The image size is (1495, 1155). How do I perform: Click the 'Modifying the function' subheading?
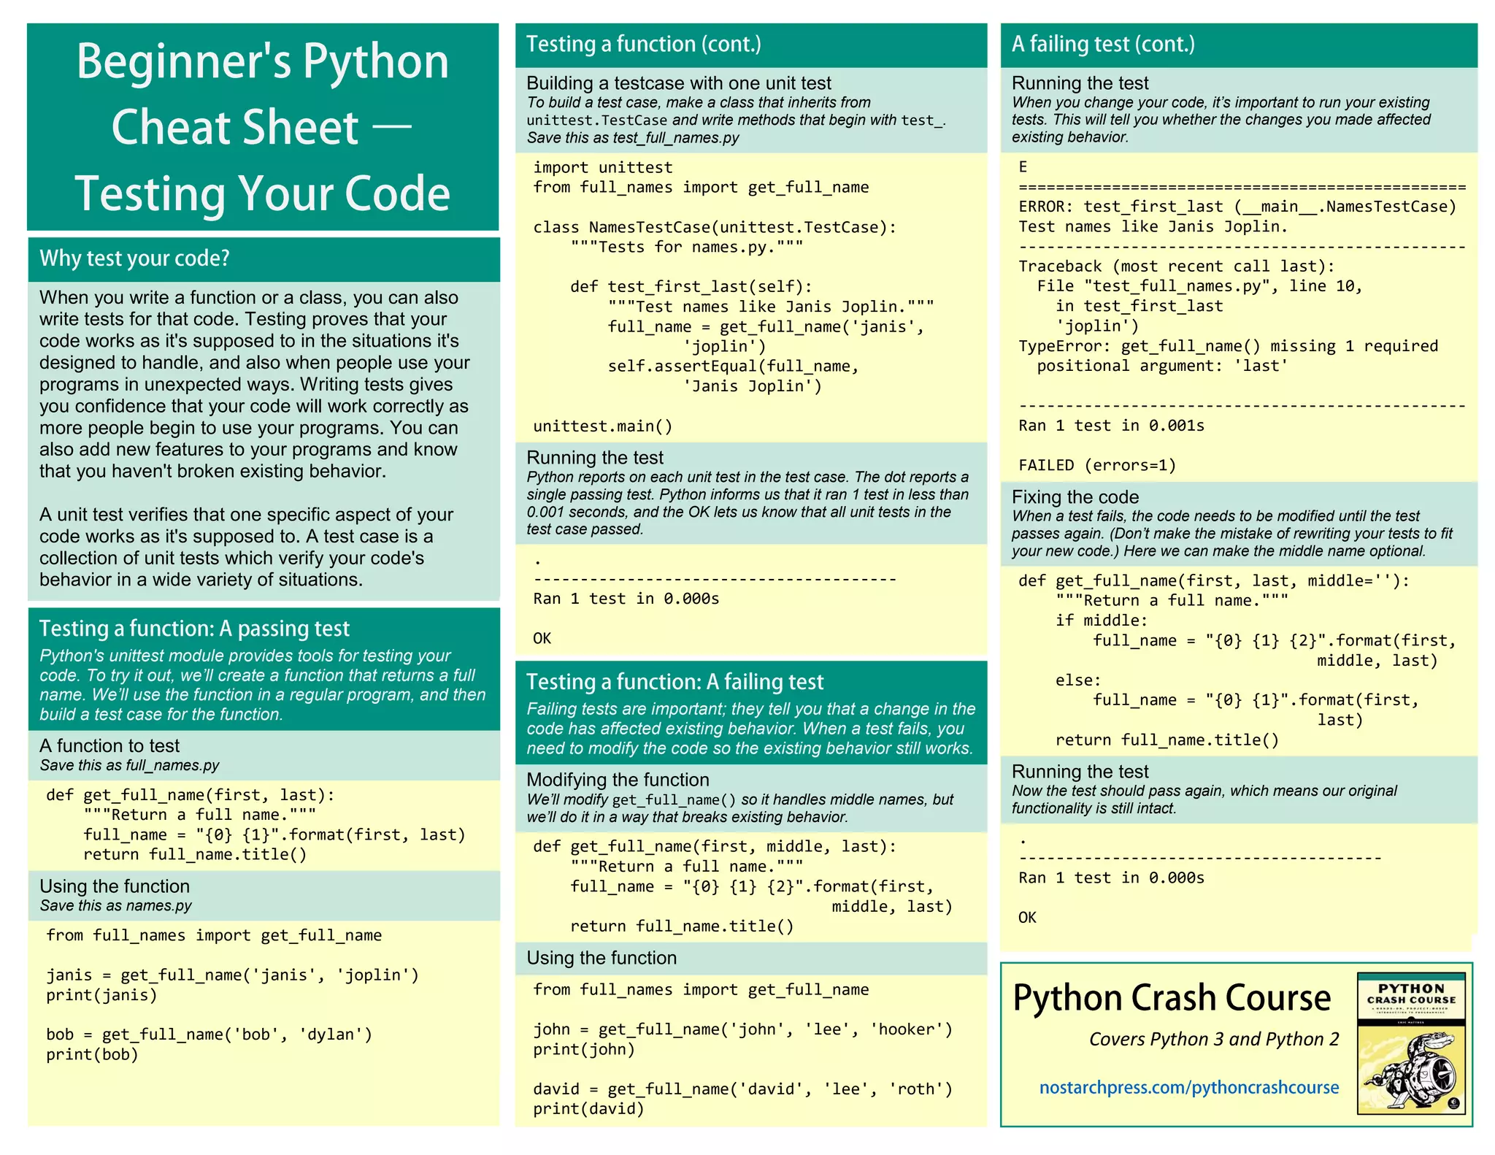point(618,780)
